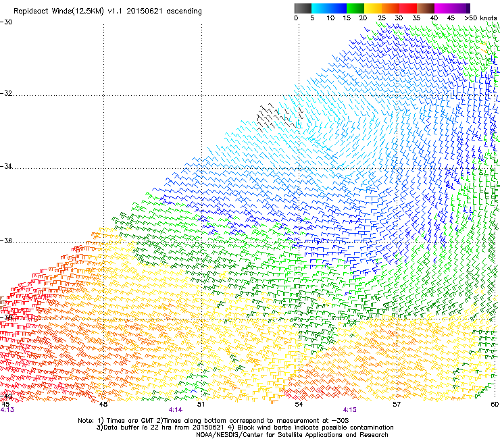Click the latitude label -40

pyautogui.click(x=6, y=396)
